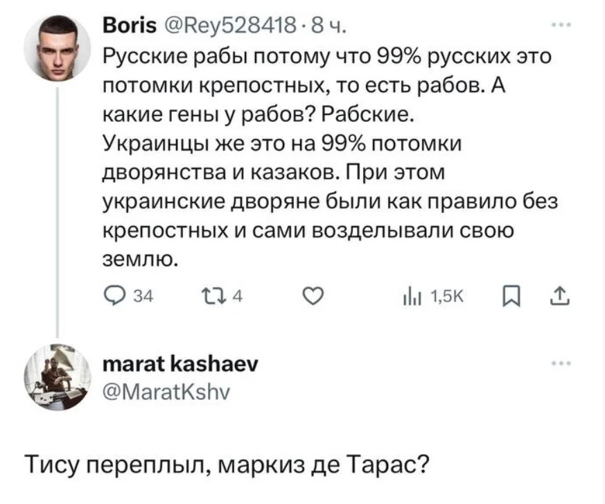
Task: Click the Boris display name
Action: pyautogui.click(x=130, y=26)
